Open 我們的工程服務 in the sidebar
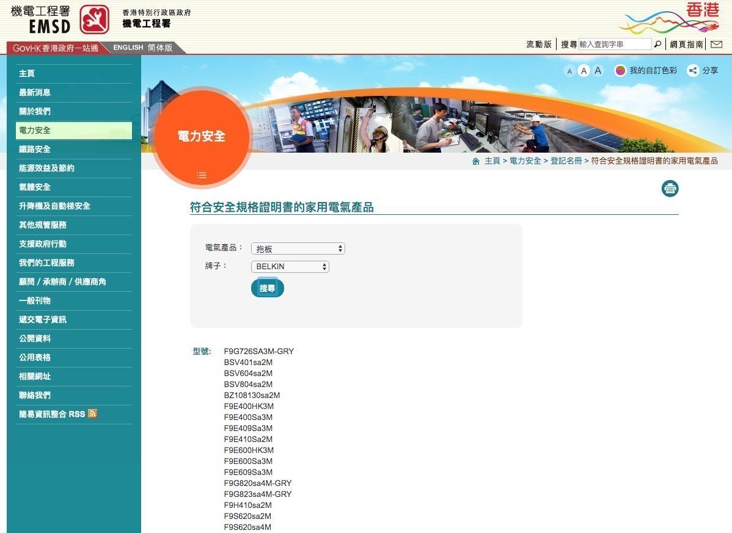 (x=74, y=263)
